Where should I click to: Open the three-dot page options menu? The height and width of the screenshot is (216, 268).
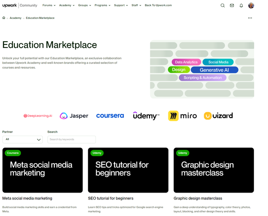pyautogui.click(x=250, y=18)
